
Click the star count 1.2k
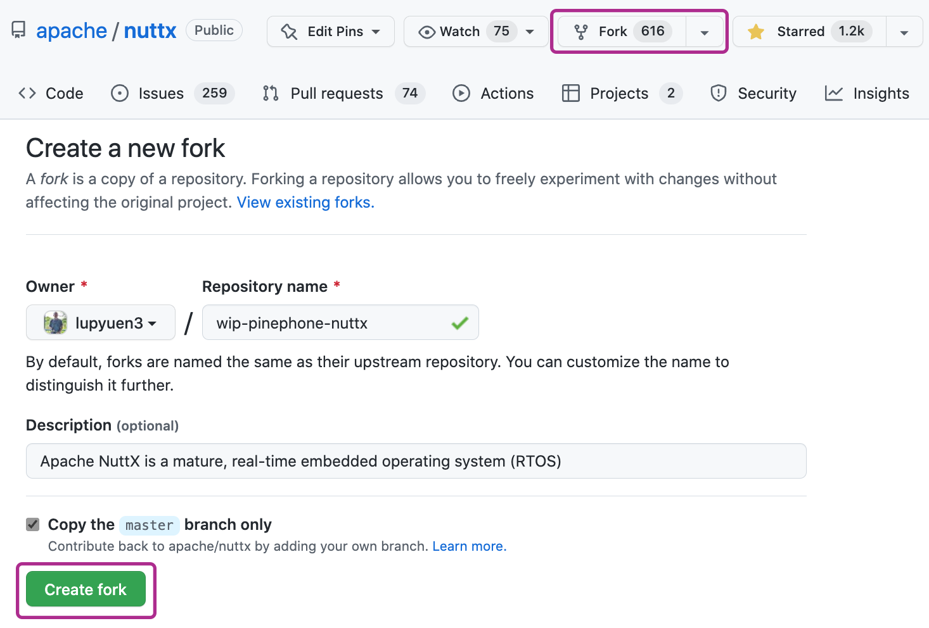[852, 32]
